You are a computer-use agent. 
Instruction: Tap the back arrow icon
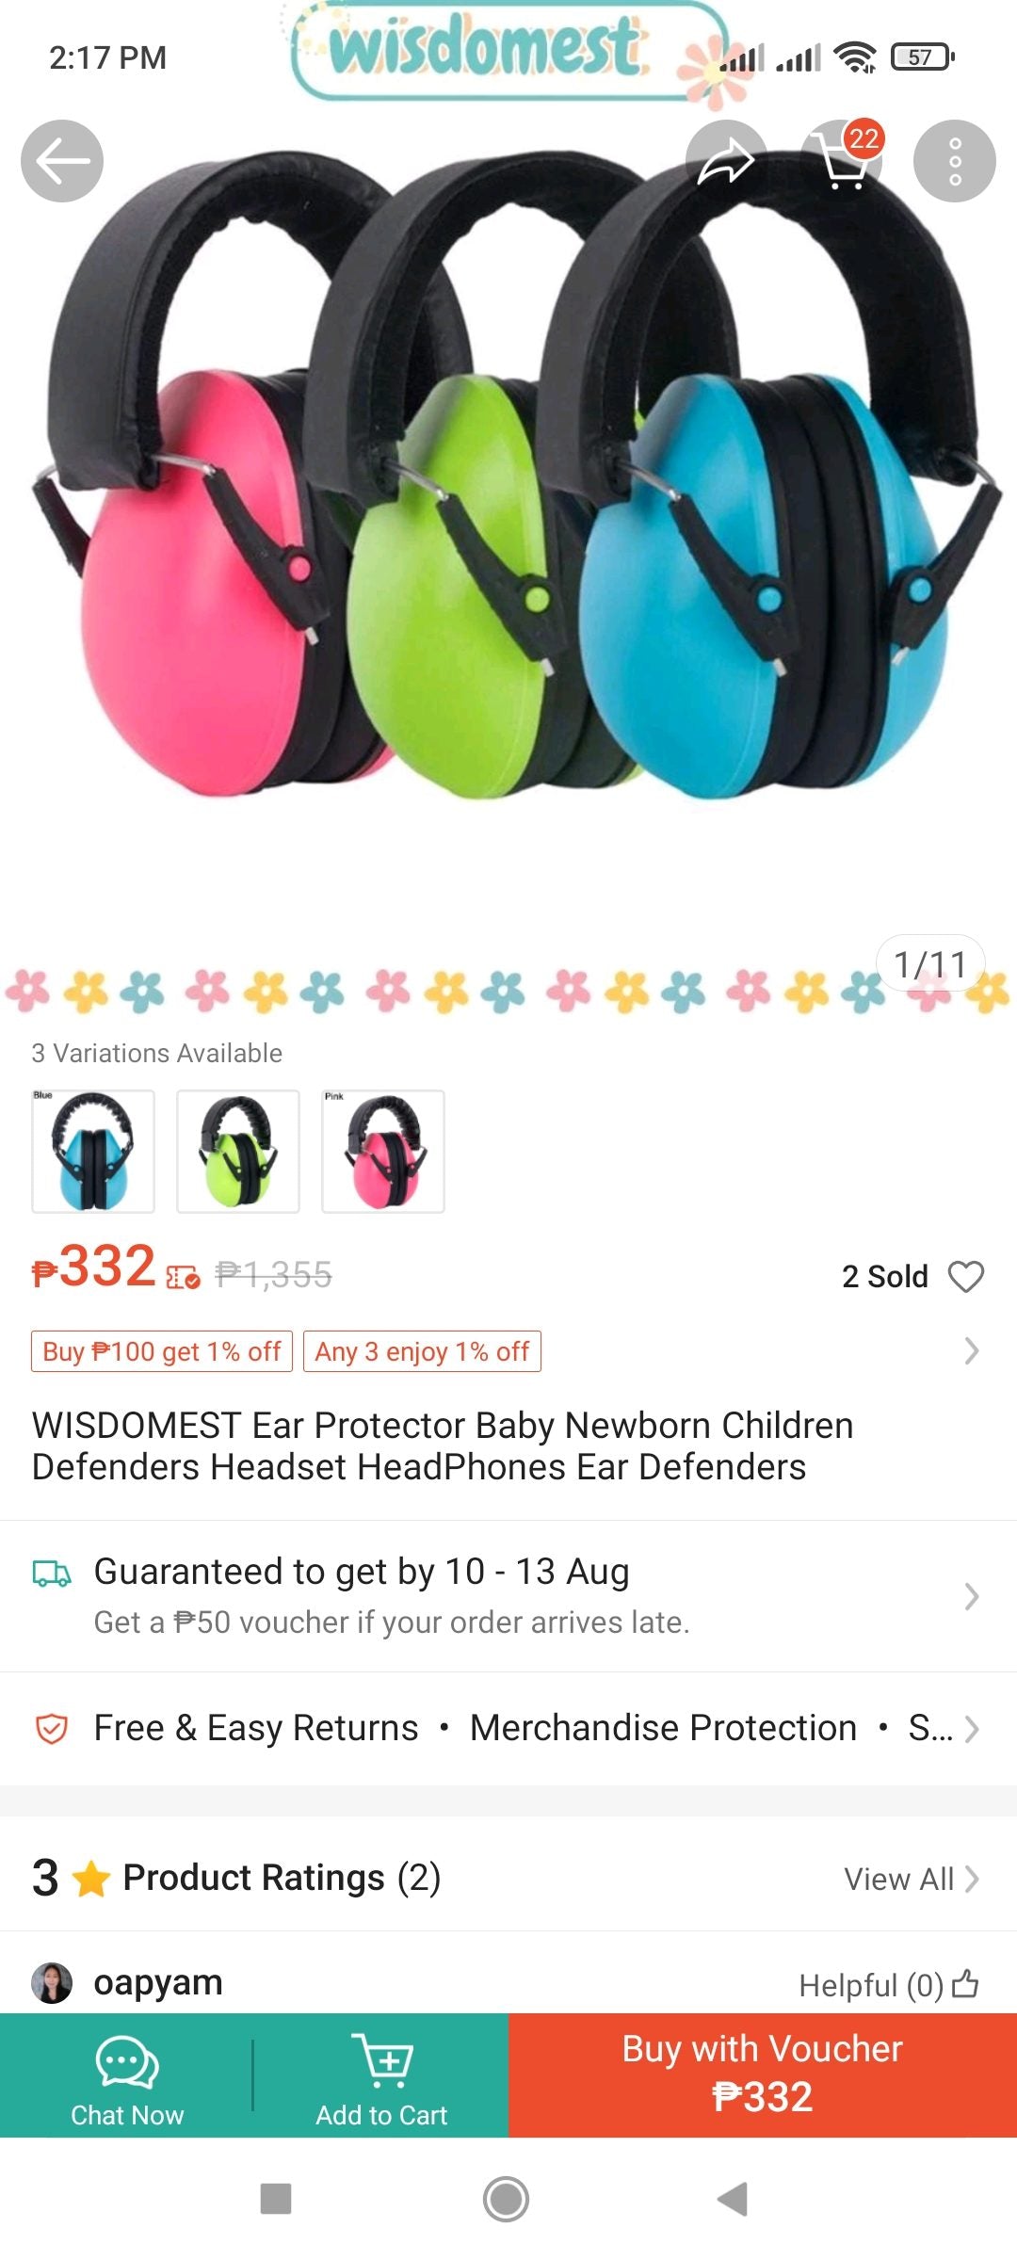(62, 161)
